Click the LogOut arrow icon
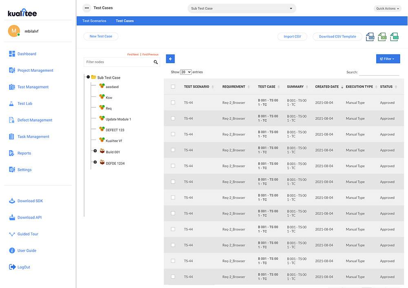 (x=12, y=267)
